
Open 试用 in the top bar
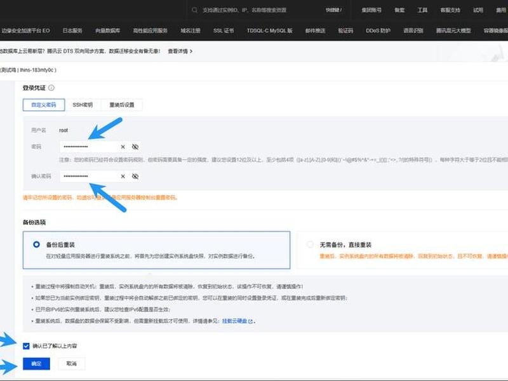(478, 10)
